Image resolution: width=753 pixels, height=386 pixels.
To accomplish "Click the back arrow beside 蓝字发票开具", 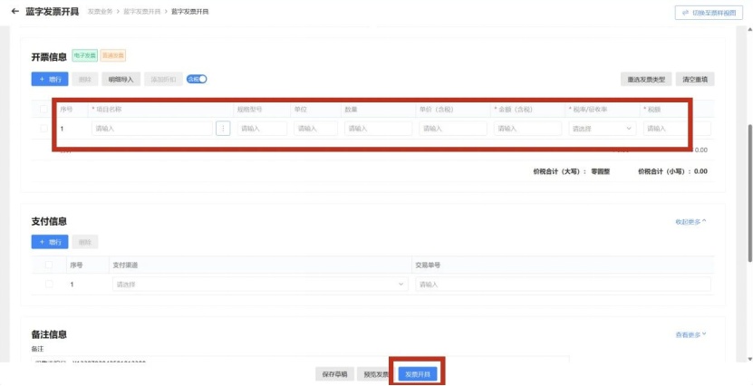I will (x=14, y=12).
